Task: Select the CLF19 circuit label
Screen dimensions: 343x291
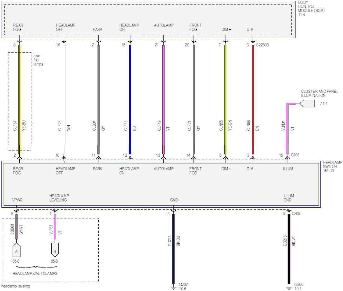Action: point(159,125)
